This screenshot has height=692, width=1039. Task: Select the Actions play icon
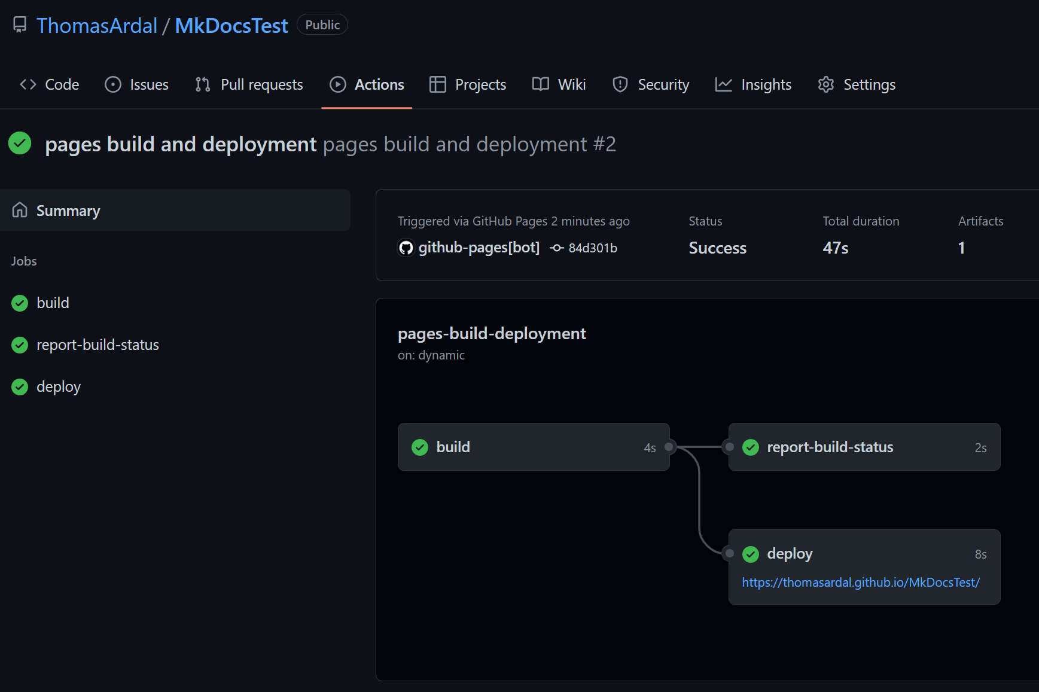(x=338, y=85)
